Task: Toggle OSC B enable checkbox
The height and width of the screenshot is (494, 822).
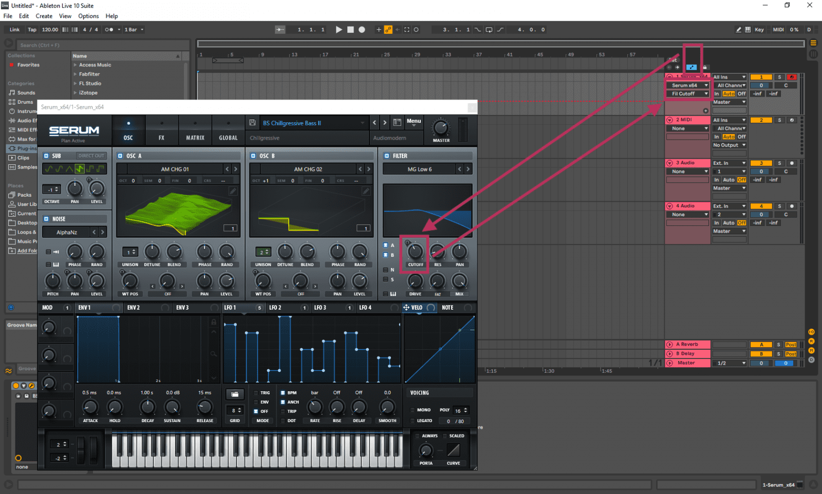Action: click(x=253, y=156)
